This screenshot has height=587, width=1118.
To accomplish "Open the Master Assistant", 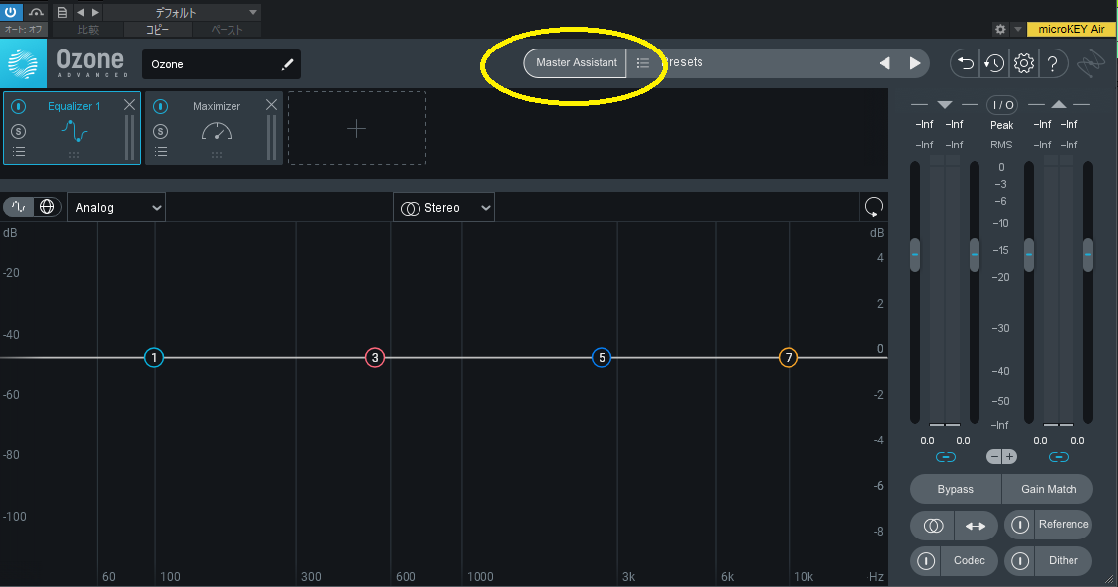I will [x=576, y=62].
